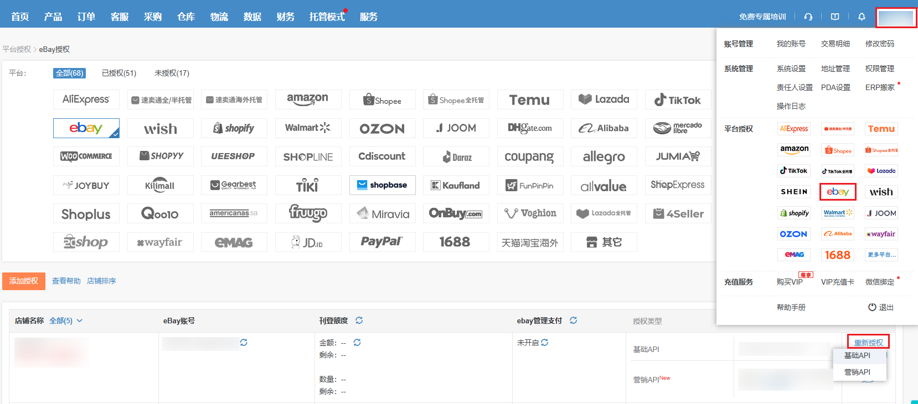Screen dimensions: 918x404
Task: Open the 仓库 top menu
Action: click(x=186, y=17)
